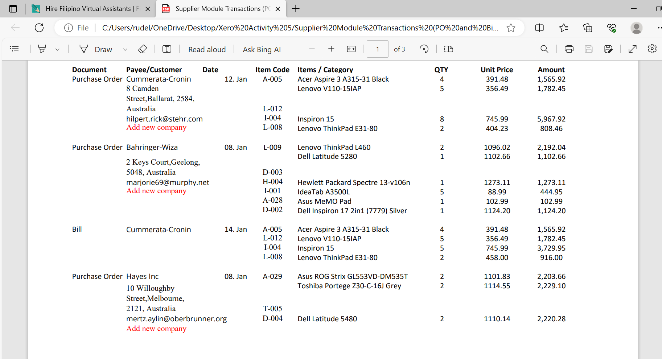Click Add new company under mertz.aylin@oberbrunner.org
Screen dimensions: 662x359
[156, 329]
